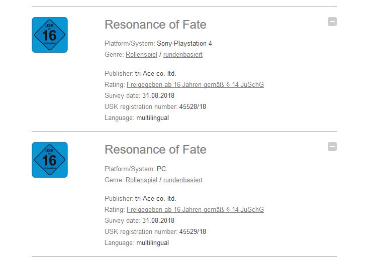Click the USK 16 badge for the PlayStation 4 entry
371x262 pixels.
pyautogui.click(x=50, y=35)
